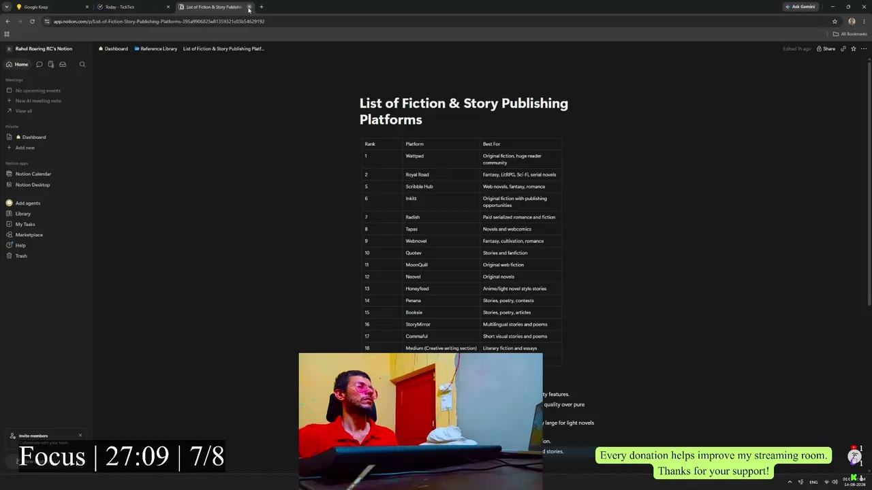Click the ENG language indicator in taskbar
Viewport: 872px width, 490px height.
(x=813, y=482)
